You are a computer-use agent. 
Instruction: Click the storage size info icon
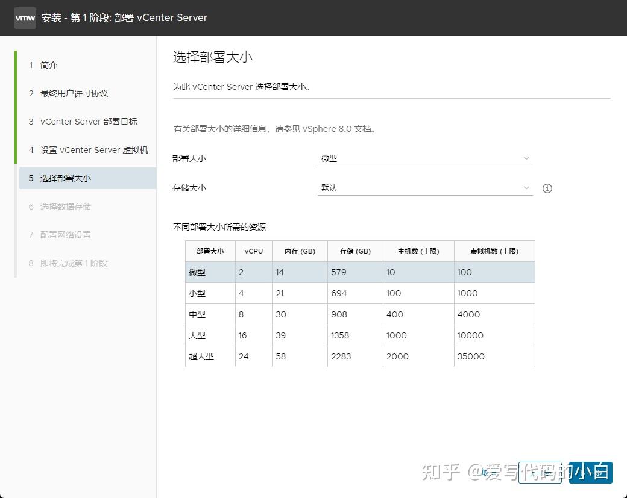(x=547, y=188)
